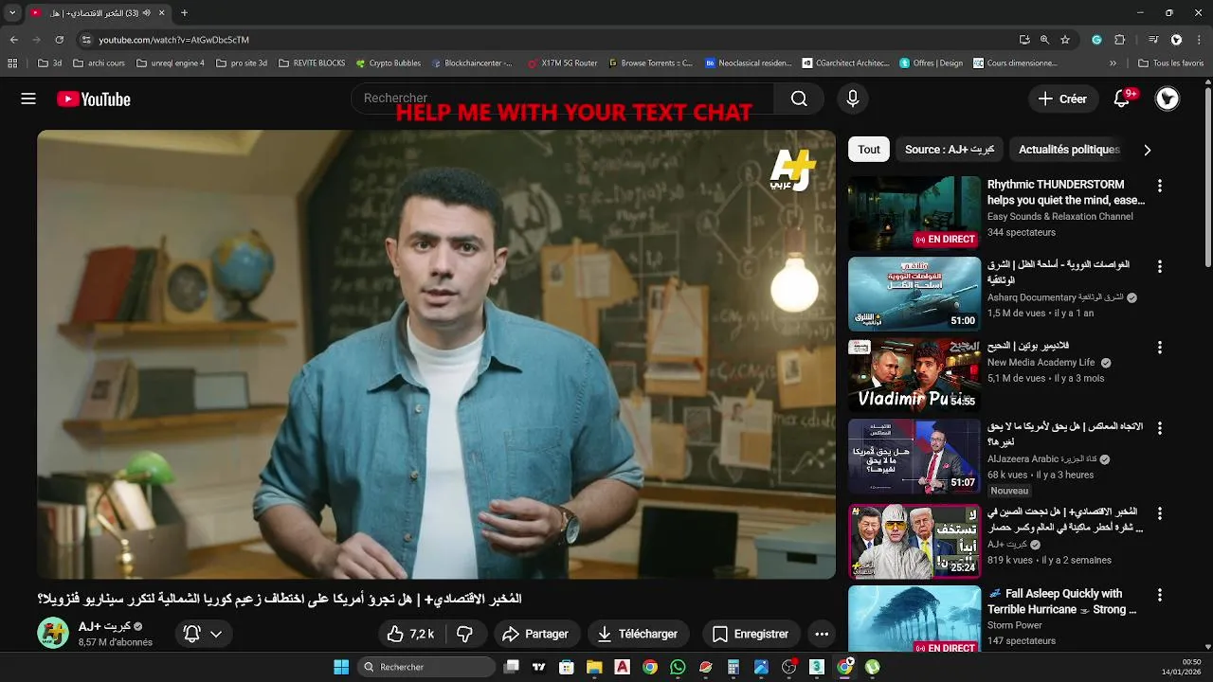Start voice search with the microphone
This screenshot has width=1213, height=682.
pos(853,99)
